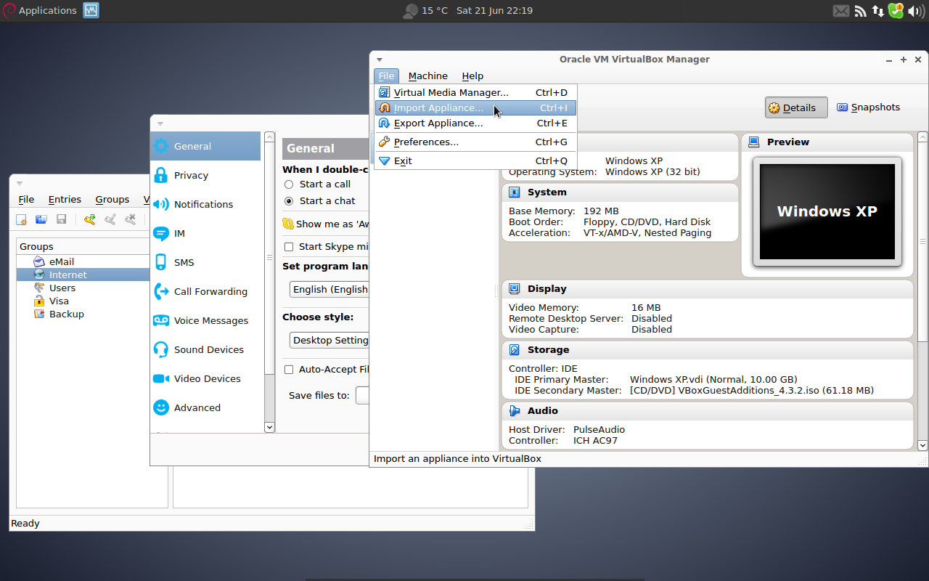The image size is (929, 581).
Task: Open the VirtualBox File menu
Action: [x=386, y=76]
